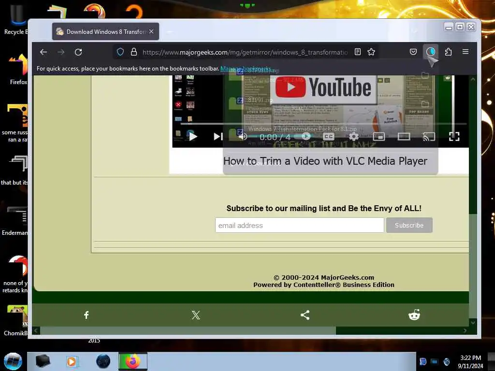Click the video progress bar
This screenshot has height=371, width=495.
(323, 124)
